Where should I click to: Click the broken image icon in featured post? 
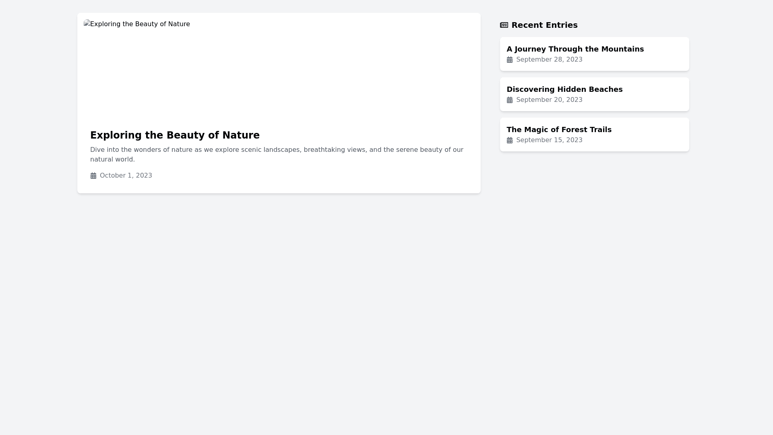tap(87, 23)
